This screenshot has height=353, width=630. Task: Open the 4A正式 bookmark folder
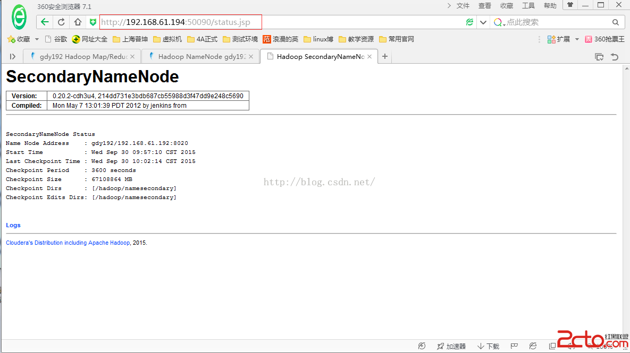202,39
